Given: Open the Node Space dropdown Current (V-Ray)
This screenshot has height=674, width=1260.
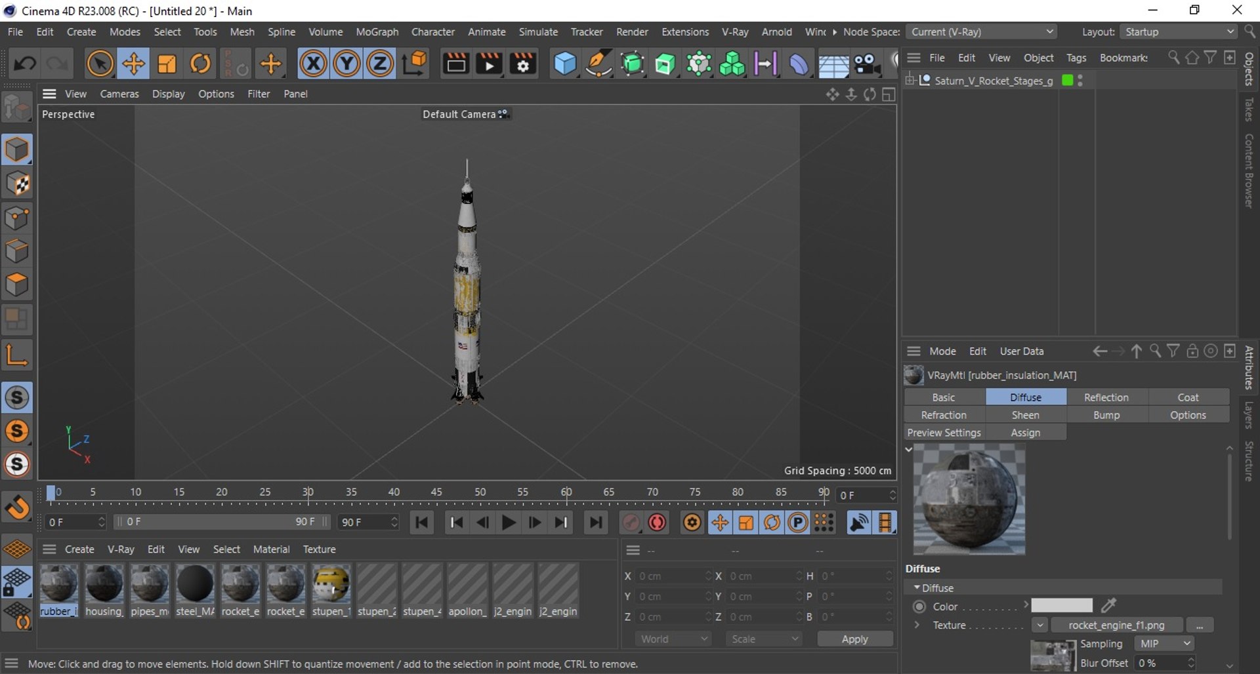Looking at the screenshot, I should (x=982, y=31).
